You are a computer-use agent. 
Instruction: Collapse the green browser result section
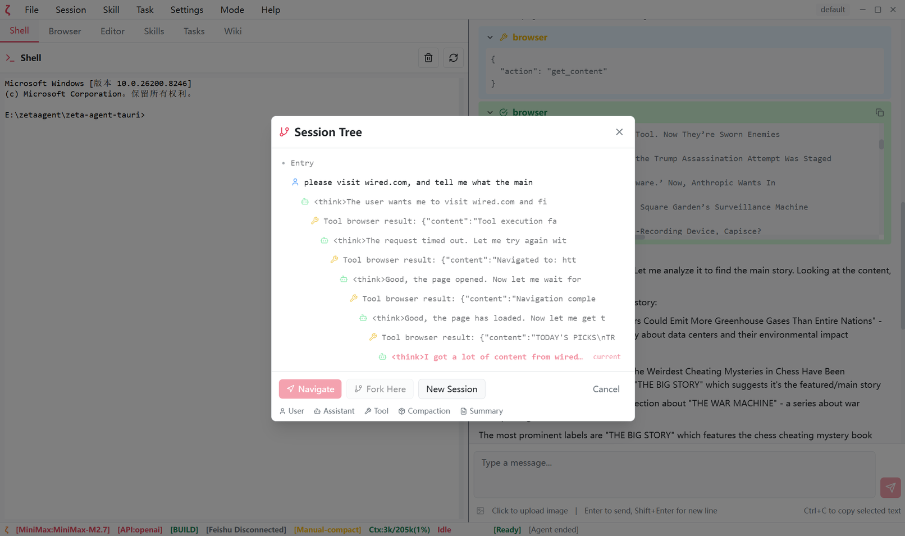click(x=490, y=112)
